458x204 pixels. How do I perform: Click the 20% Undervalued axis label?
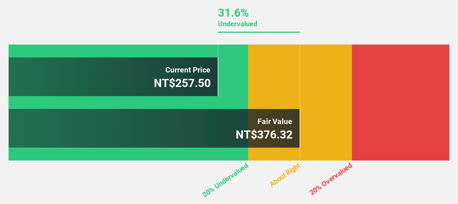pyautogui.click(x=226, y=180)
